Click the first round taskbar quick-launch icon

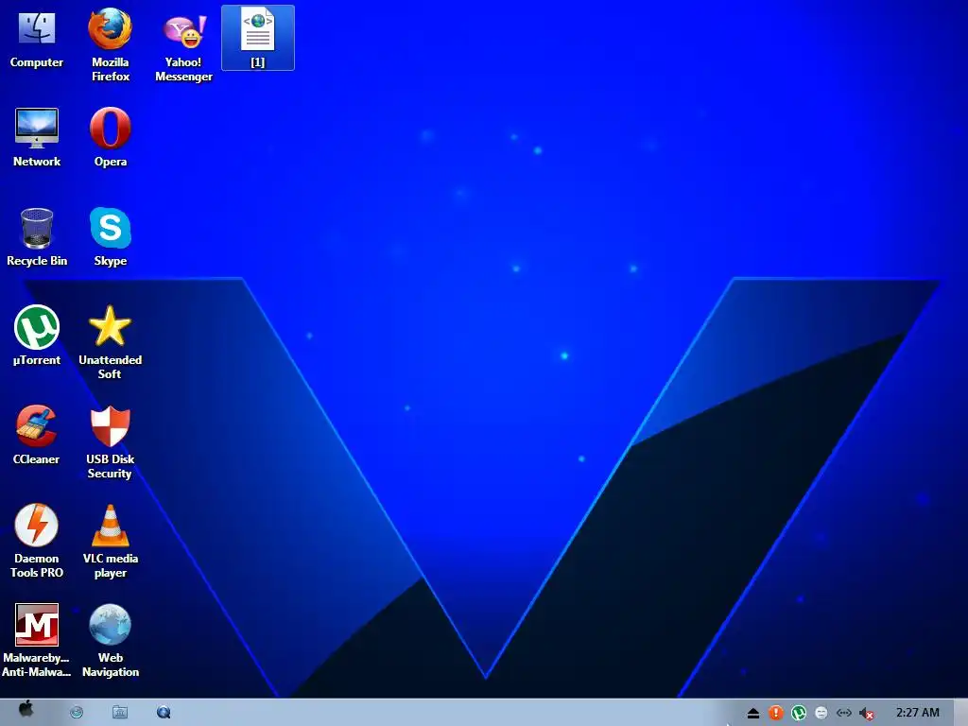click(x=77, y=713)
